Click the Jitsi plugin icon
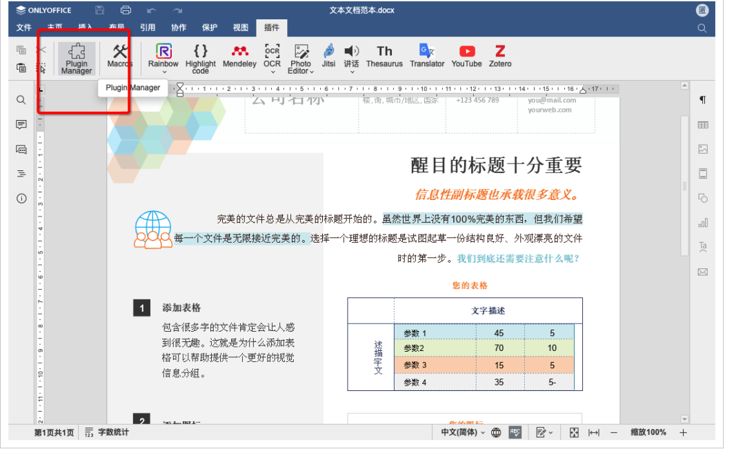This screenshot has height=451, width=745. [328, 55]
